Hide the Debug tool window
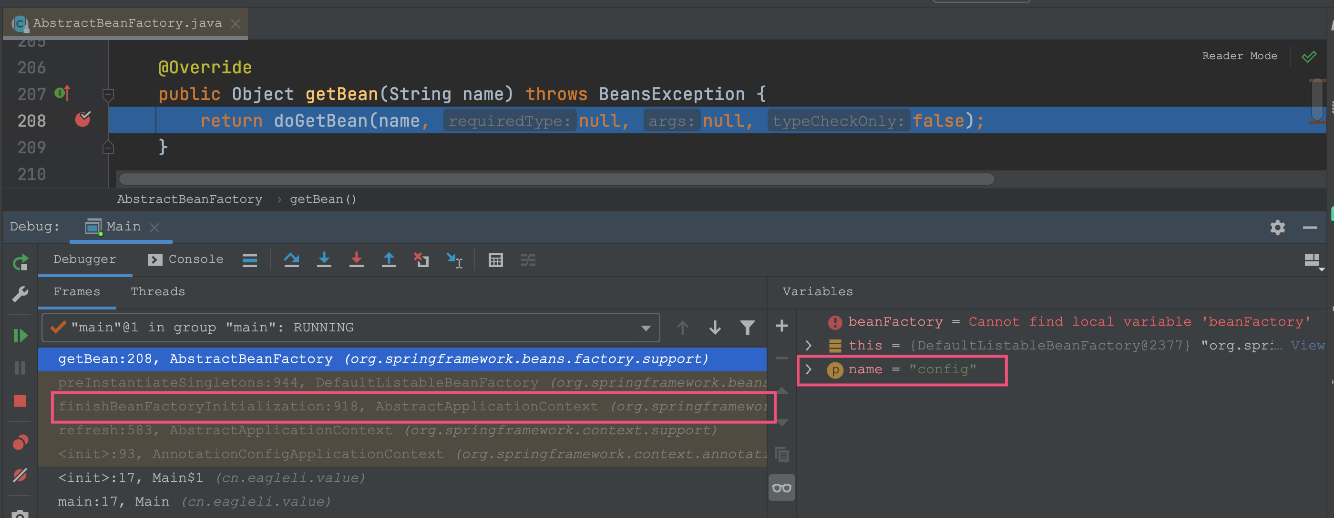The height and width of the screenshot is (518, 1334). click(x=1310, y=228)
